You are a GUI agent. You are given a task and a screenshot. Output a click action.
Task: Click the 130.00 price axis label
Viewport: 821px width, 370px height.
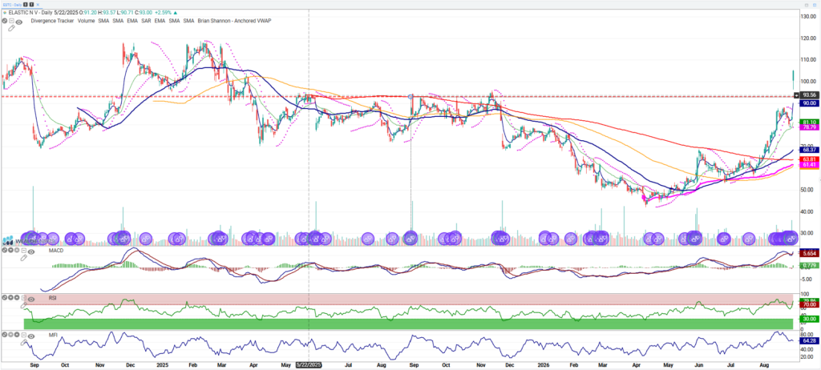click(x=810, y=16)
